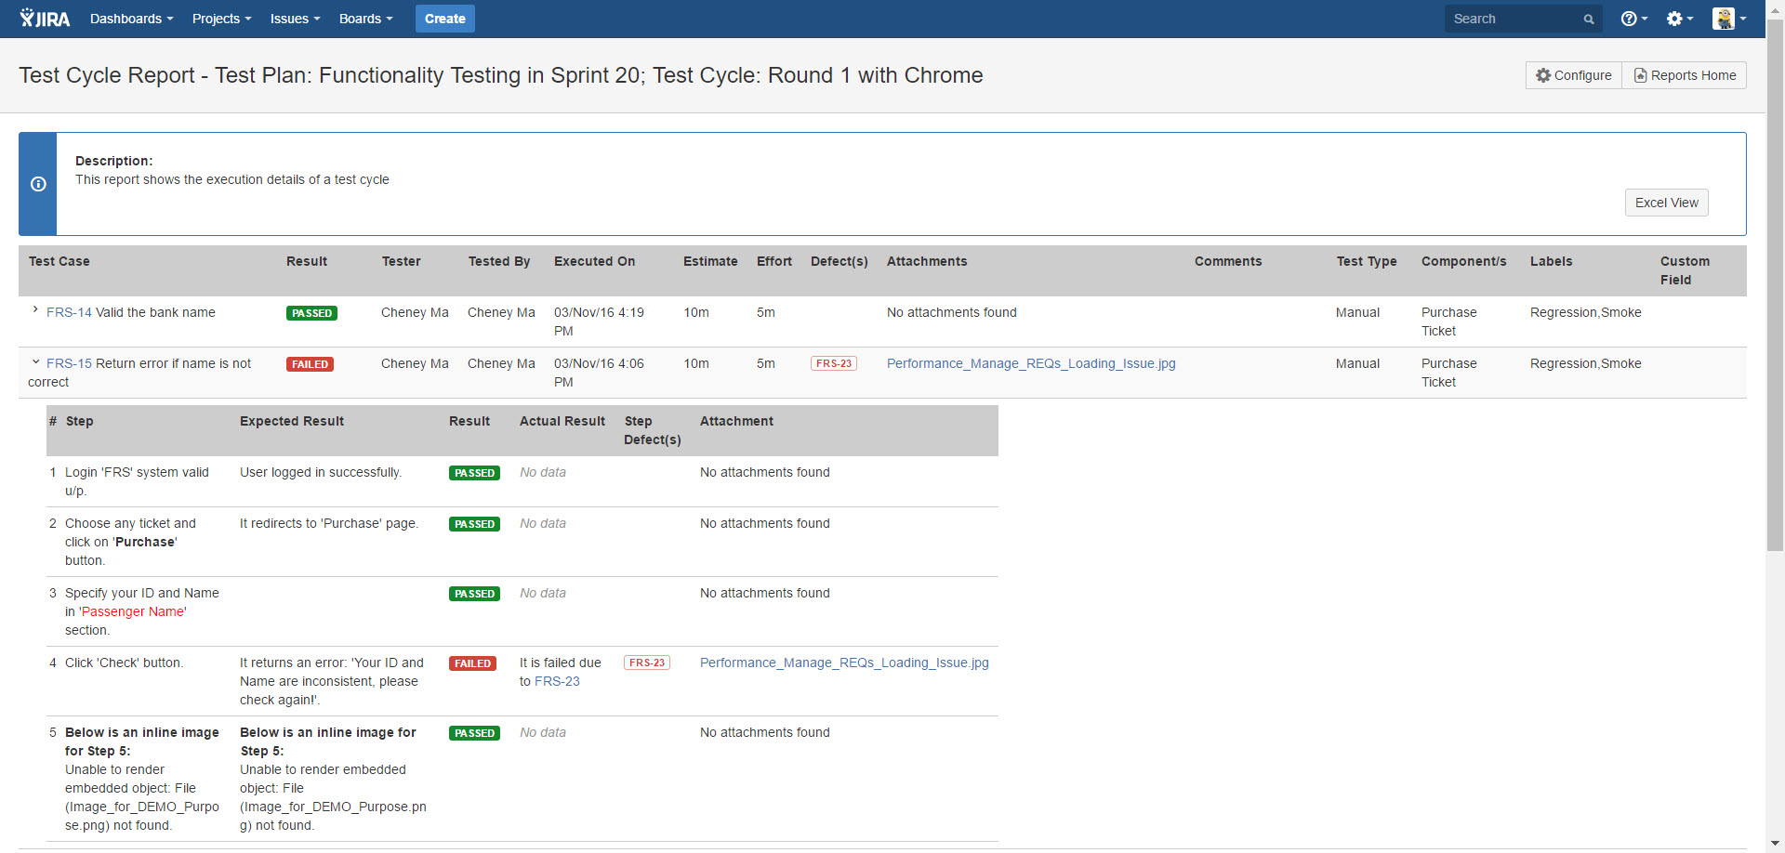This screenshot has width=1785, height=853.
Task: Click the Labels column header
Action: tap(1552, 261)
